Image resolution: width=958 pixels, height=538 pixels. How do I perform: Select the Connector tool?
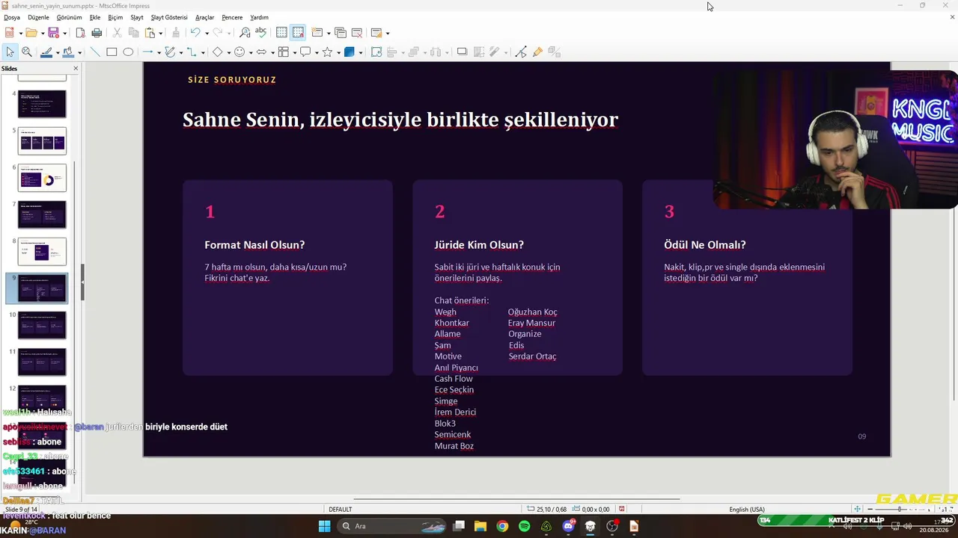point(193,52)
